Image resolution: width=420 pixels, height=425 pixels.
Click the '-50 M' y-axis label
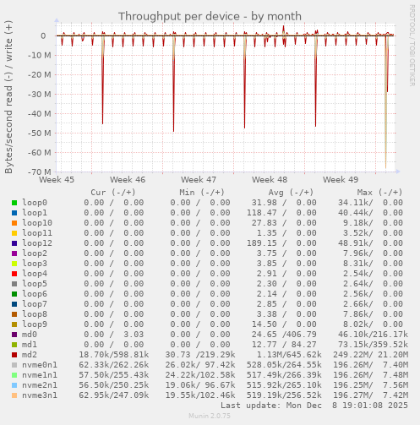click(x=40, y=133)
